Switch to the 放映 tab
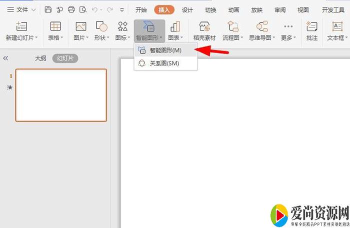 [x=256, y=10]
